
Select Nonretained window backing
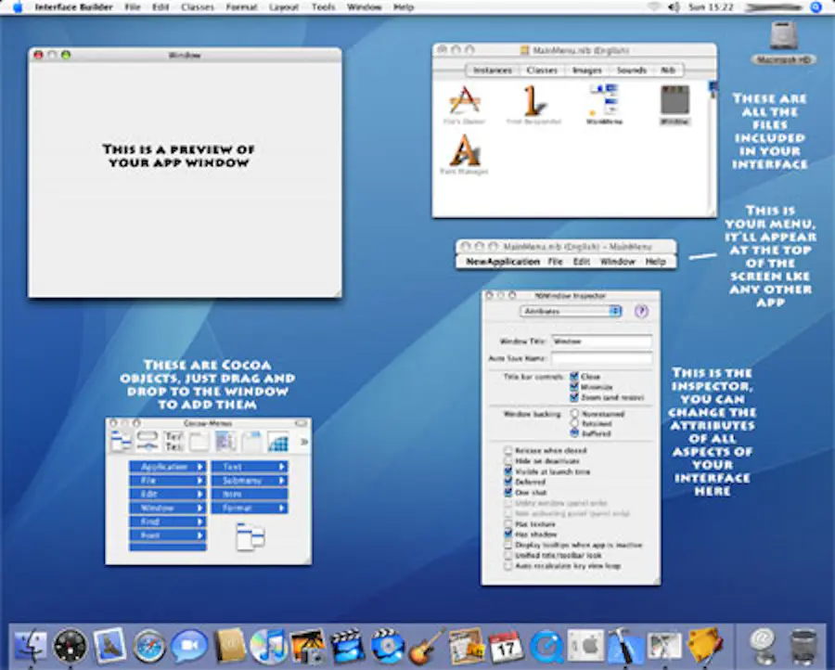tap(574, 413)
